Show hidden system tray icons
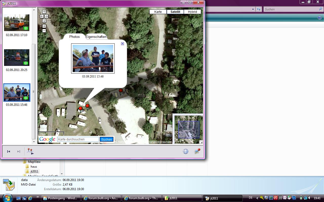Screen dimensions: 324x202 [x=257, y=198]
